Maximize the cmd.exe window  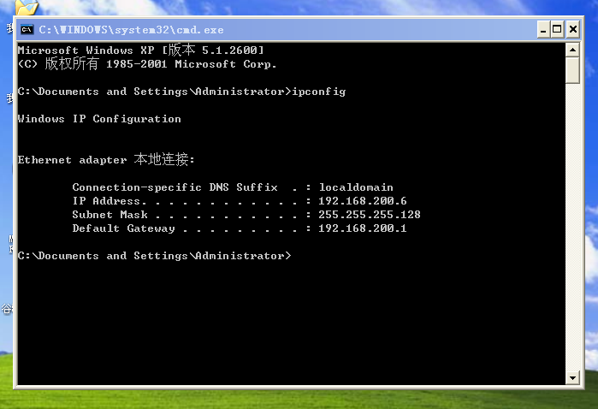[x=557, y=29]
